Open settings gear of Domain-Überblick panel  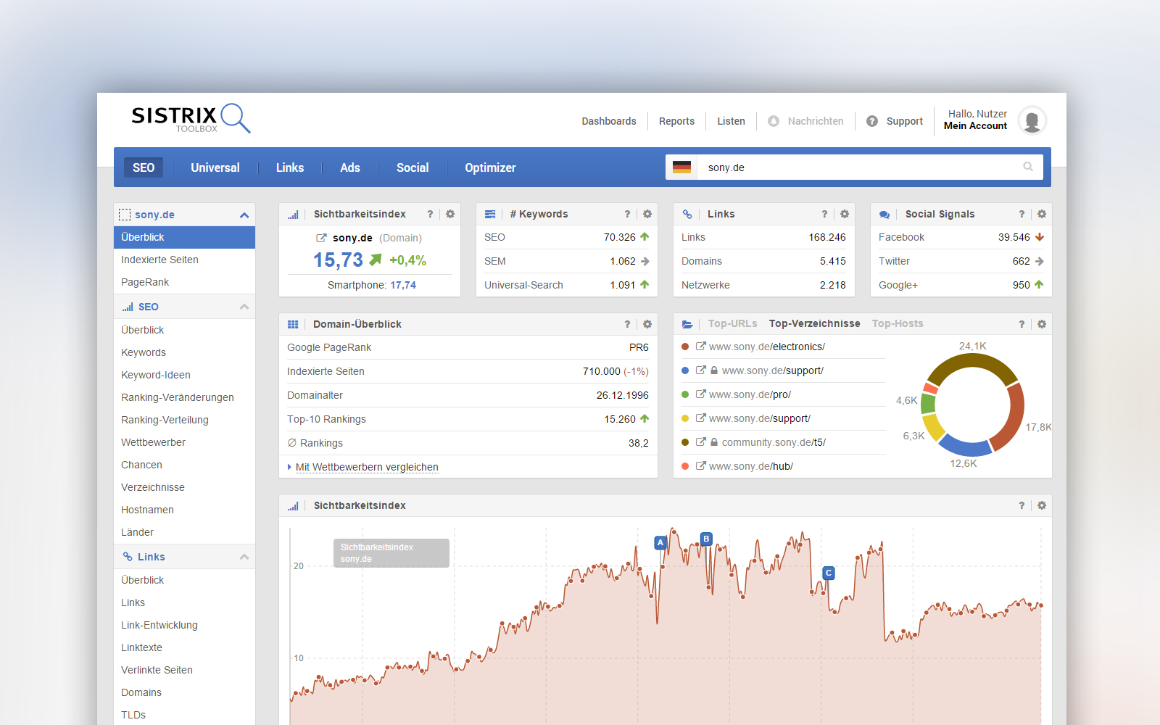coord(647,324)
